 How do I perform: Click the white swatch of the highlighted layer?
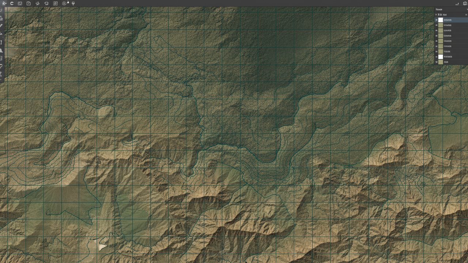[x=441, y=20]
